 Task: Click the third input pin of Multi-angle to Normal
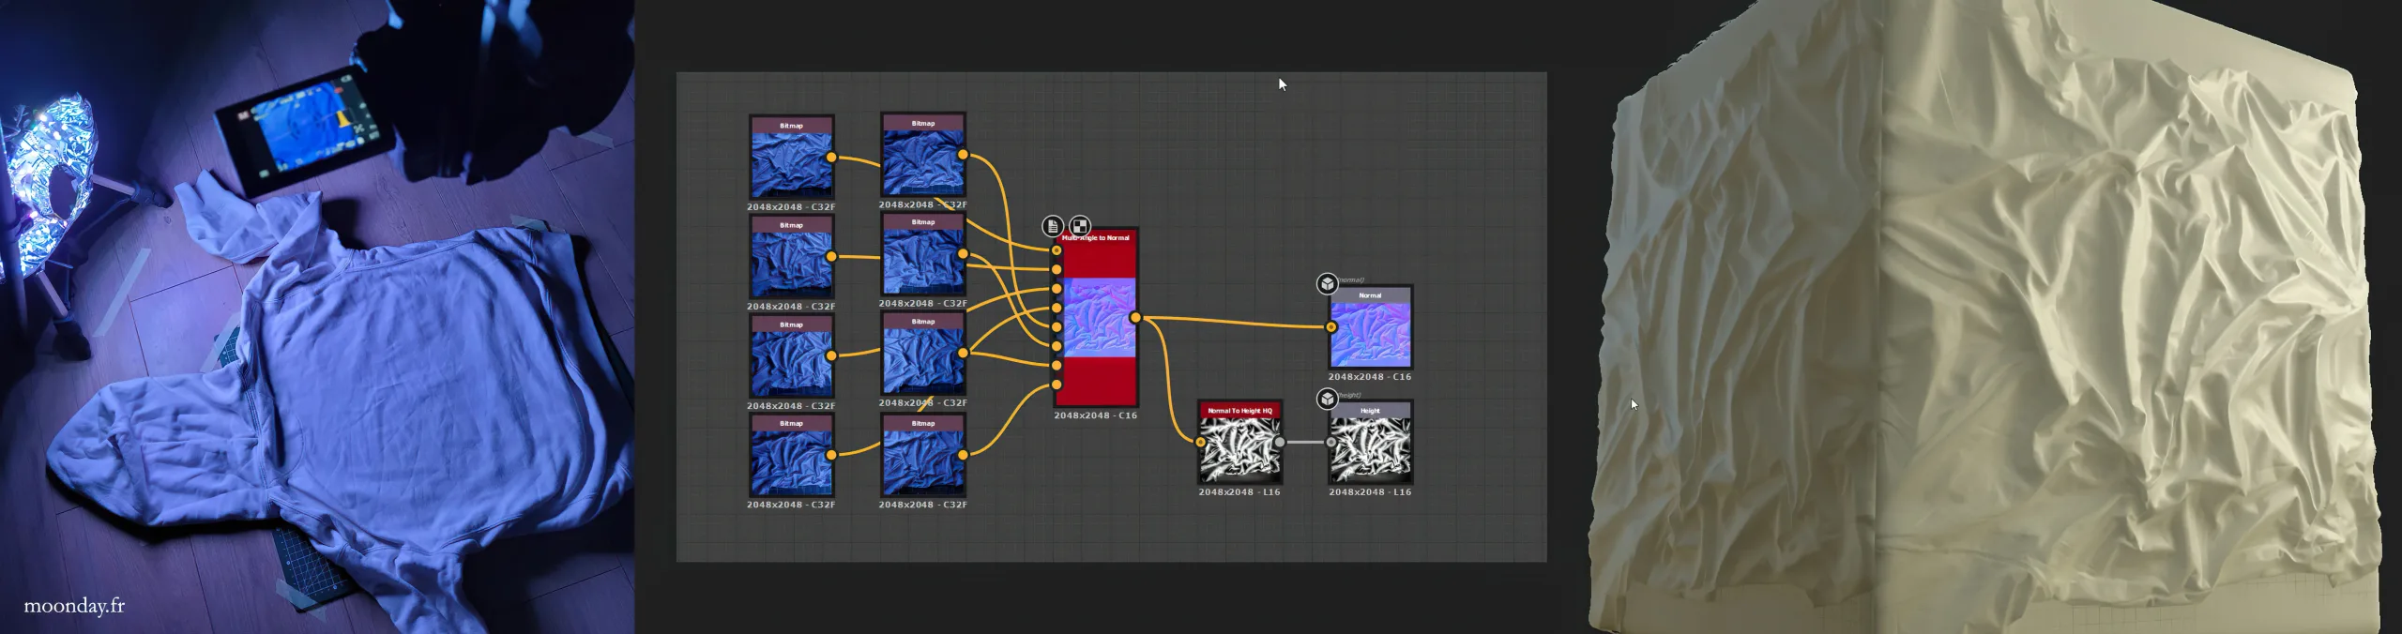(1057, 289)
